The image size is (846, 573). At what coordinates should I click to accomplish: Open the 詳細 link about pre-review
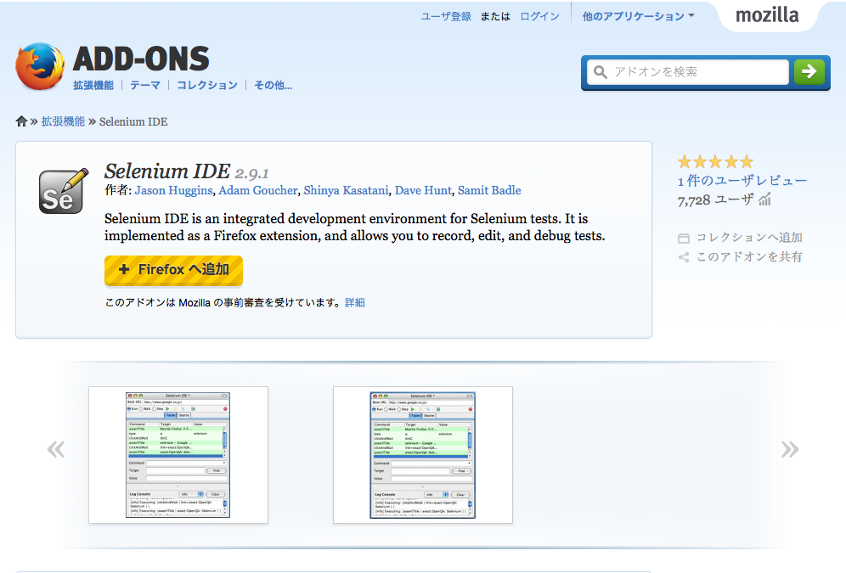click(x=355, y=301)
